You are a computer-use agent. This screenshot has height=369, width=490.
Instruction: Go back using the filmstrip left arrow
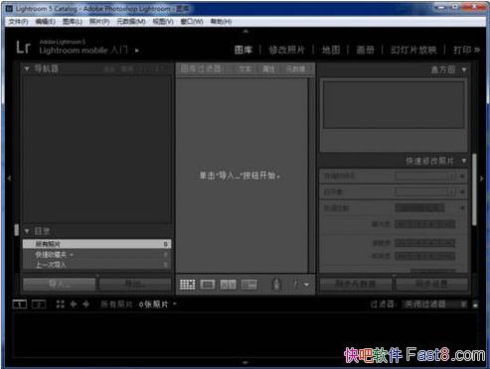[x=74, y=305]
